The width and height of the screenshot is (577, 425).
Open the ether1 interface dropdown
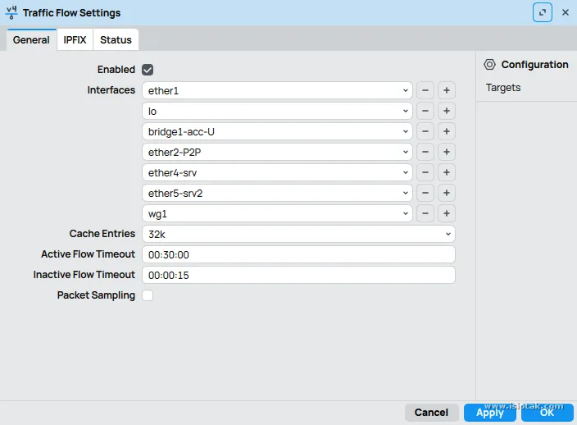click(x=277, y=90)
